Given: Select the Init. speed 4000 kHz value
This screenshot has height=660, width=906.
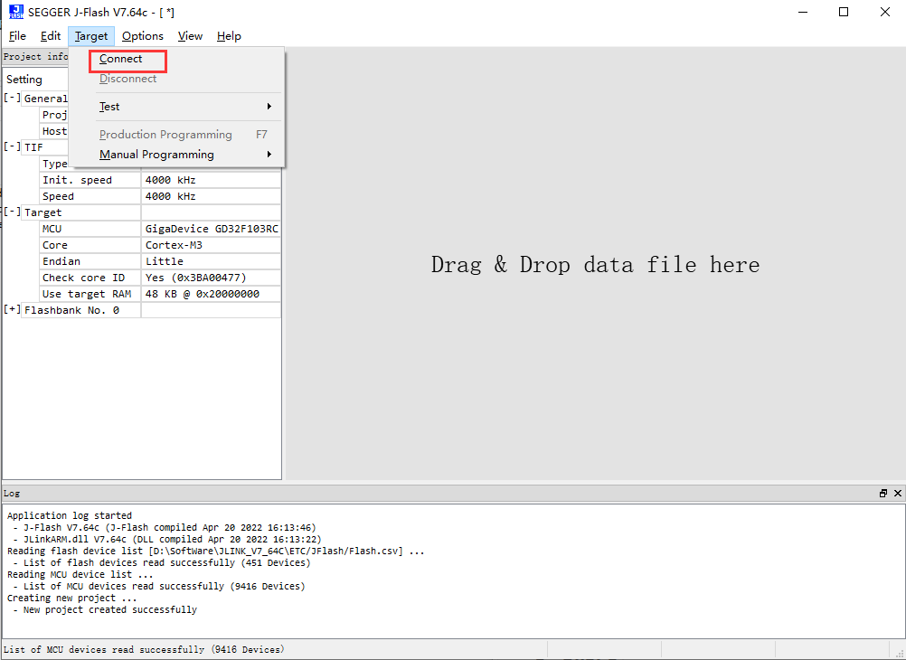Looking at the screenshot, I should (x=211, y=180).
